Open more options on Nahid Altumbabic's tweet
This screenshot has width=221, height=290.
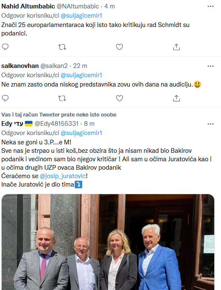pyautogui.click(x=210, y=6)
